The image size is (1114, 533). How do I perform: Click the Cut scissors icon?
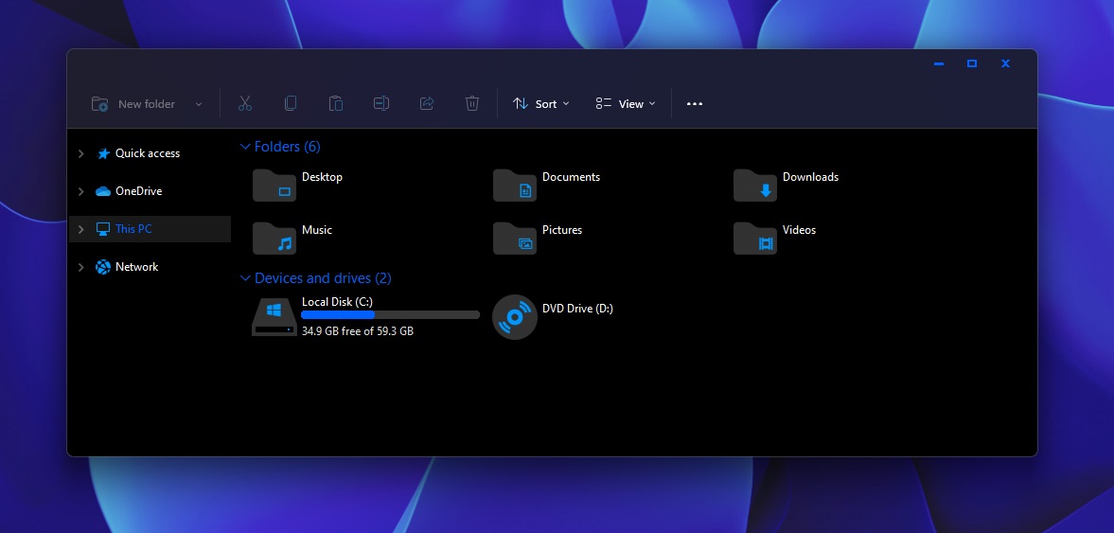pyautogui.click(x=245, y=104)
